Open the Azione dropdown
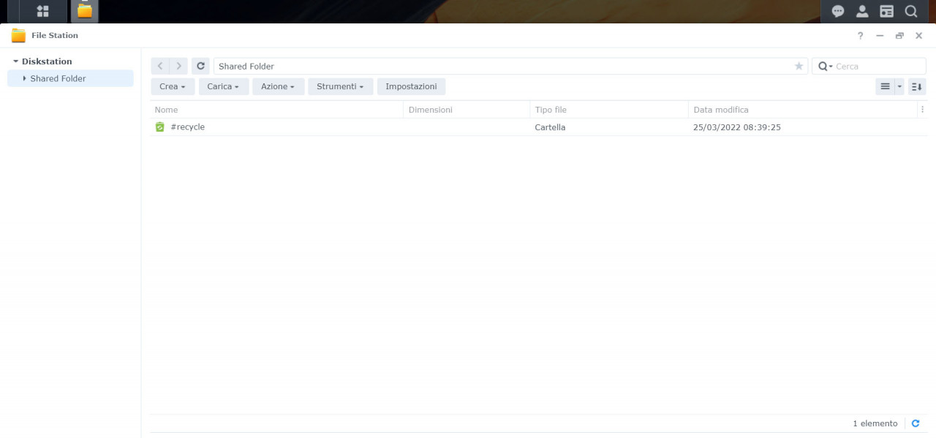936x438 pixels. click(x=278, y=86)
